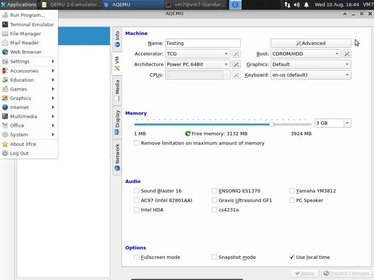Open the Architecture Power PC 64Bit dropdown
The height and width of the screenshot is (280, 374).
point(198,64)
